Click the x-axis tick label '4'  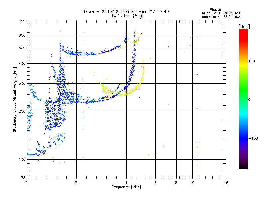126,183
